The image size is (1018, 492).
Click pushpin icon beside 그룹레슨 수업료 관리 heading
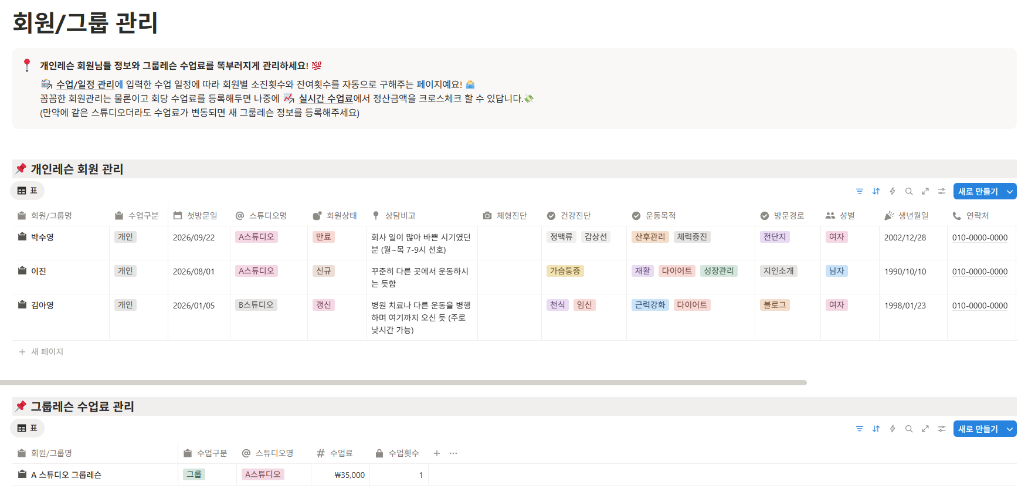pos(21,406)
